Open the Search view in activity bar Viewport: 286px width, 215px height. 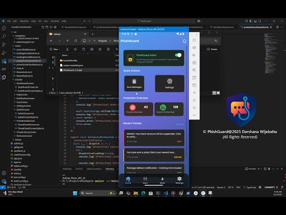4,36
